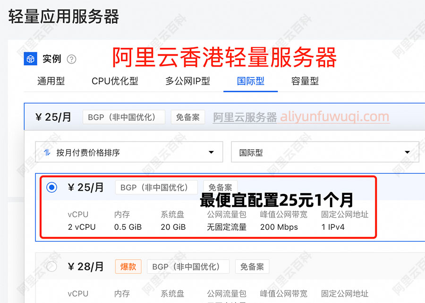This screenshot has width=425, height=303.
Task: Click BGP（非中国优化）tag in top summary bar
Action: tap(124, 117)
